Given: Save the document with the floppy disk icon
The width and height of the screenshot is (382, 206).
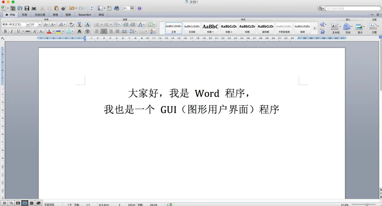Looking at the screenshot, I should click(x=27, y=8).
